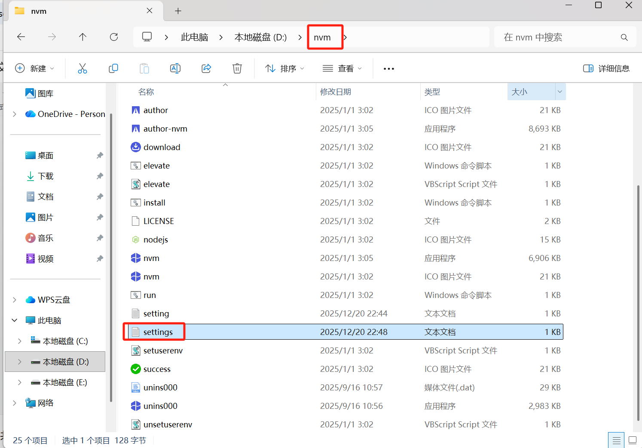
Task: Delete the selected settings file via trash icon
Action: [x=237, y=68]
